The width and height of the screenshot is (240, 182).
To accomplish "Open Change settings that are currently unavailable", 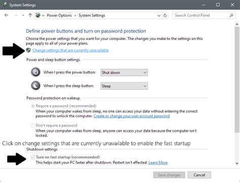I will point(70,50).
